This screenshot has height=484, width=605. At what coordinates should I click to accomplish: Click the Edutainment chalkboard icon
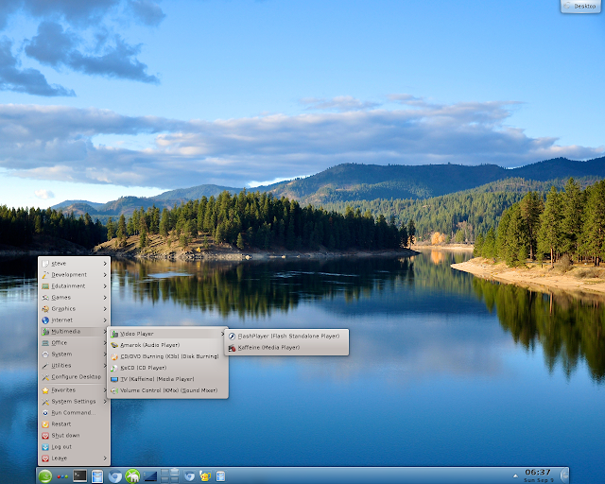[45, 286]
